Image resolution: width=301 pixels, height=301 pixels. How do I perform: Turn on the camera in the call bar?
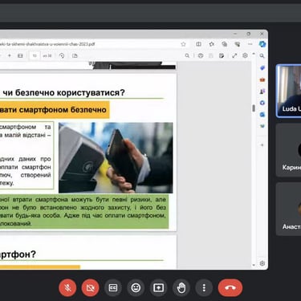(90, 288)
